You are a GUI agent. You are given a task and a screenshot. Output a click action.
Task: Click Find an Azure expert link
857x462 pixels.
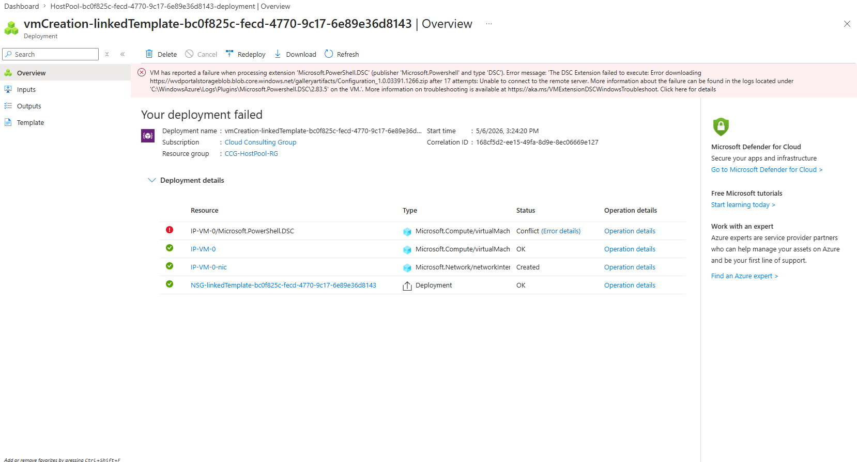click(x=744, y=276)
